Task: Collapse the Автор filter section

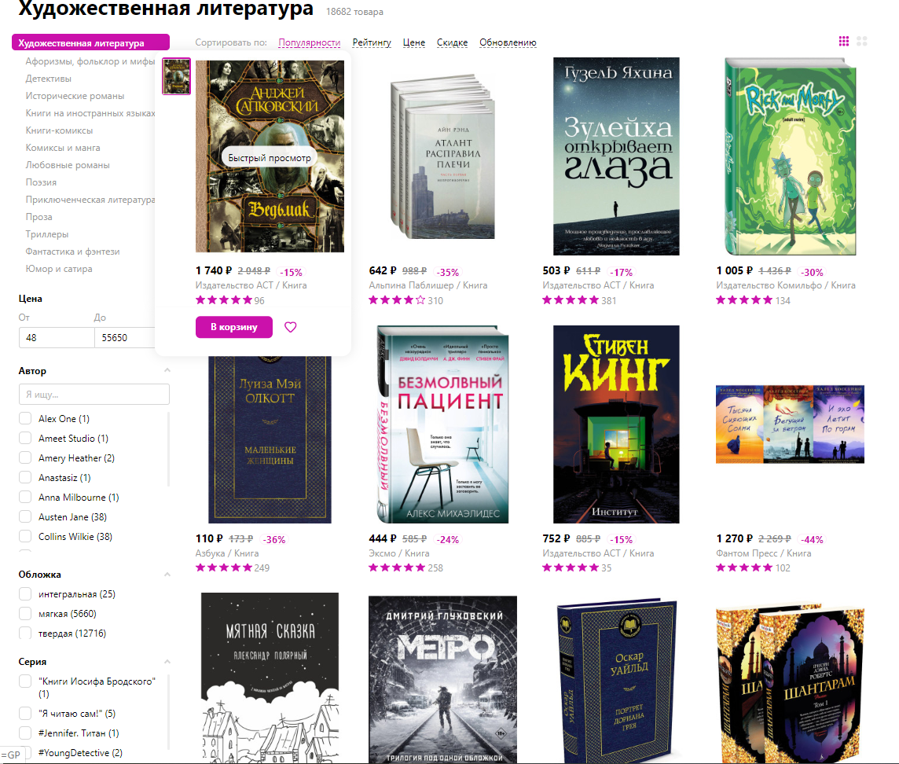Action: click(167, 370)
